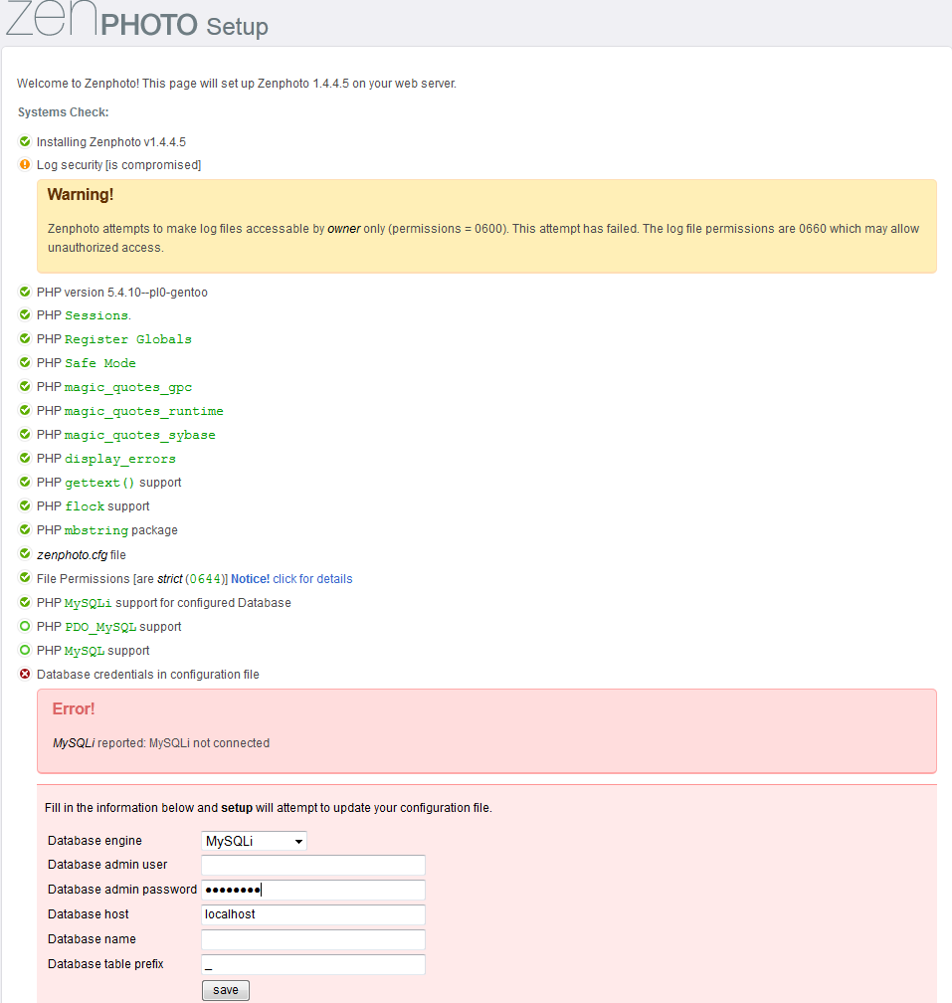Click the check icon next to mbstring package
This screenshot has height=1003, width=952.
25,529
